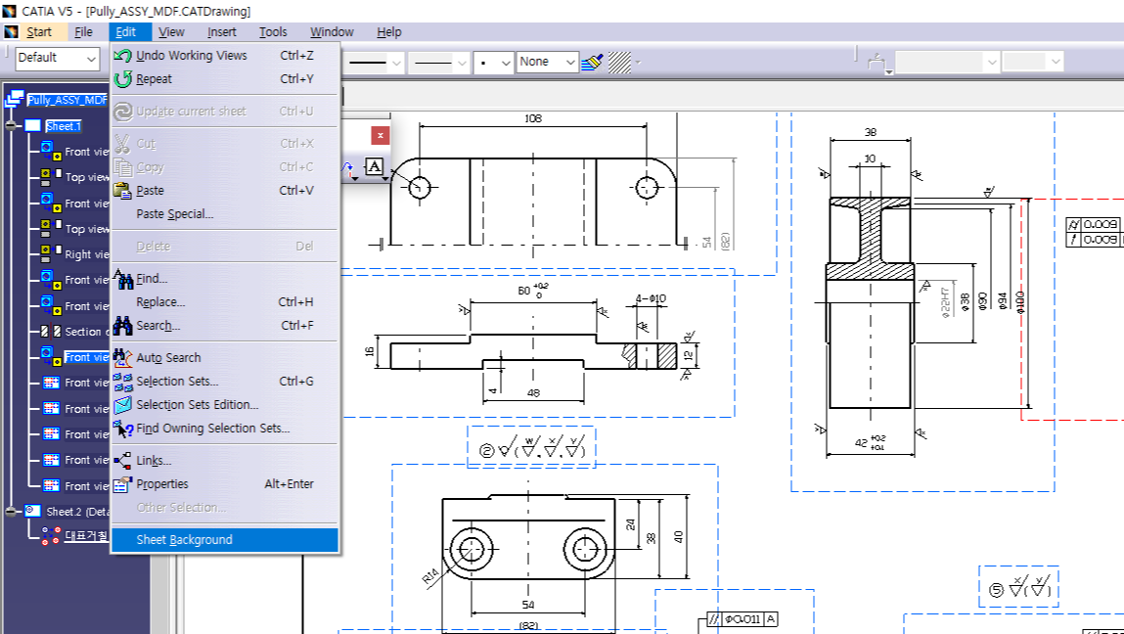
Task: Open Properties from the Edit menu
Action: click(224, 484)
